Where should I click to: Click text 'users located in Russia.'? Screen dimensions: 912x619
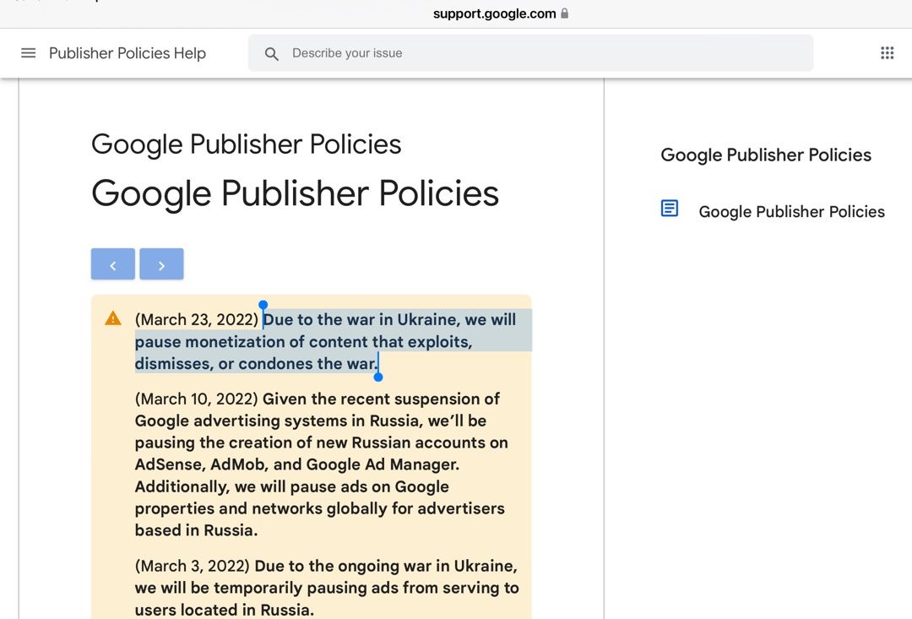coord(225,610)
